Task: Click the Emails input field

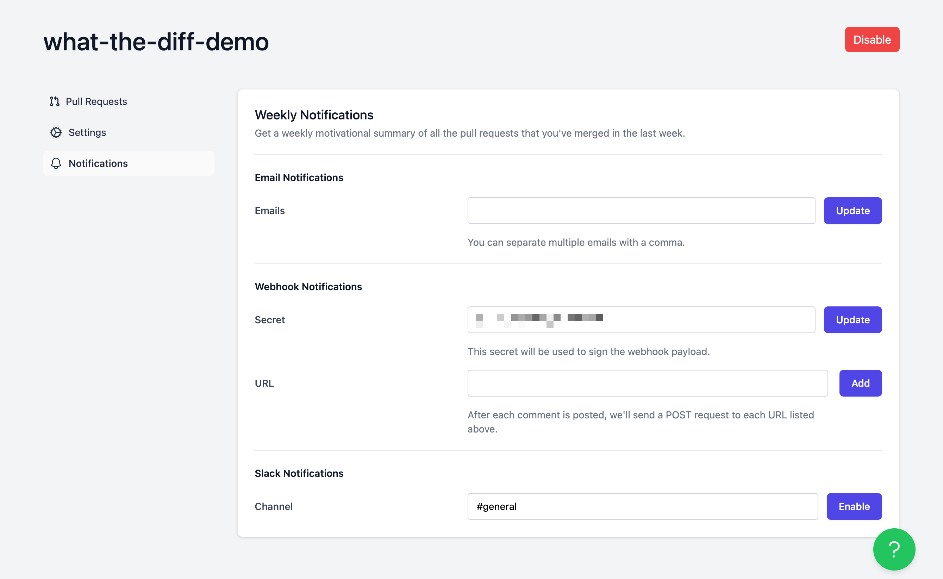Action: pos(643,210)
